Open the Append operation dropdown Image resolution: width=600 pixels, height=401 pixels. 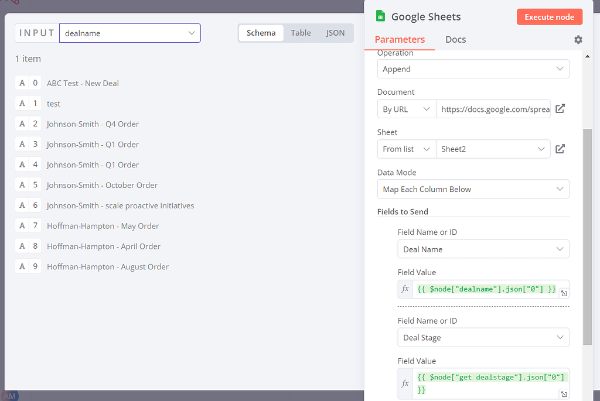click(x=473, y=69)
